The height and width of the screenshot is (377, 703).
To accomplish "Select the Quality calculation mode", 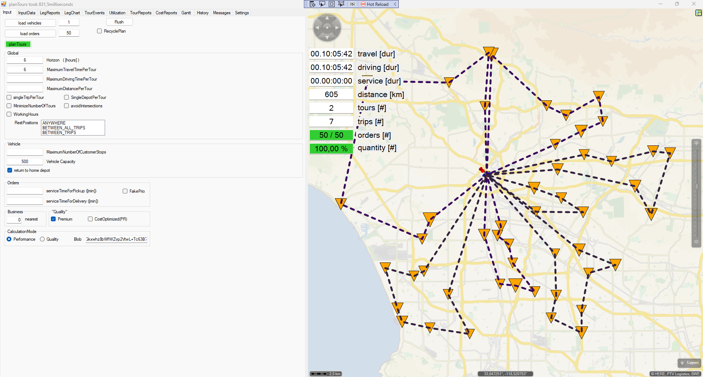I will (42, 239).
